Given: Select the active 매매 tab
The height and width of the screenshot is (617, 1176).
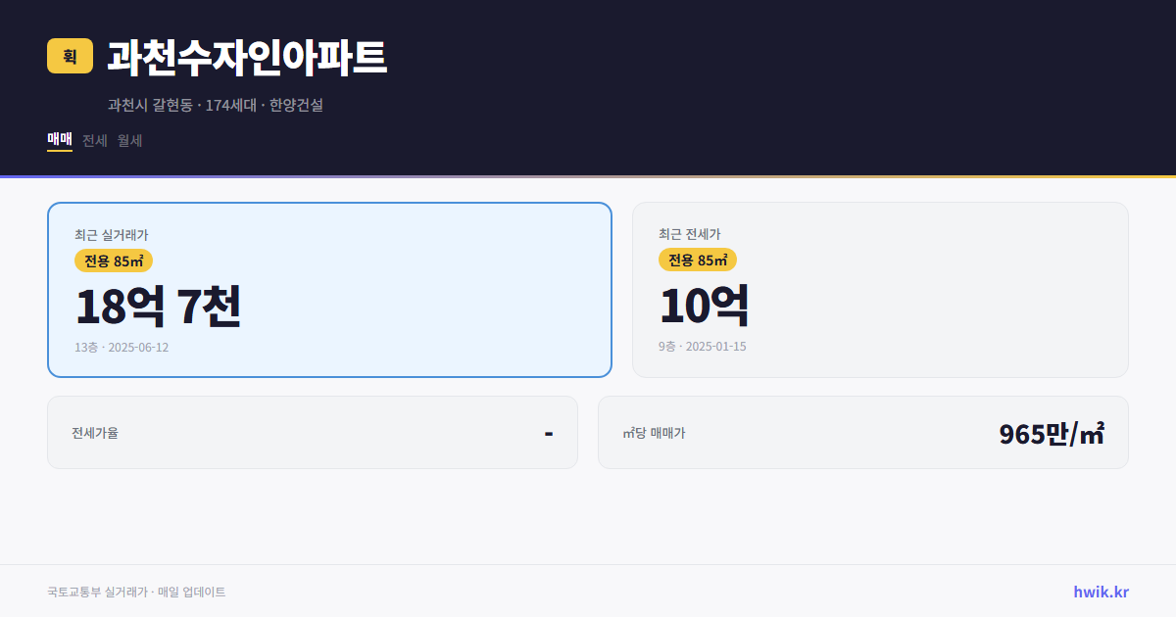Looking at the screenshot, I should pyautogui.click(x=59, y=140).
